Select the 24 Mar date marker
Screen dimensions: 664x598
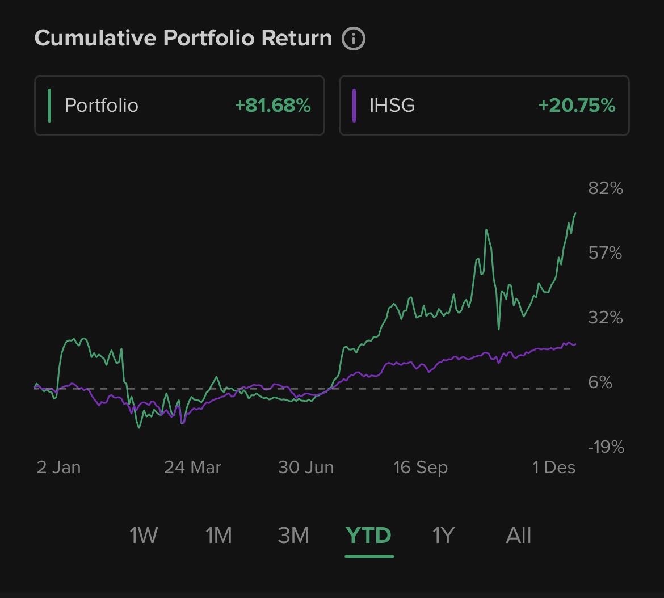192,468
